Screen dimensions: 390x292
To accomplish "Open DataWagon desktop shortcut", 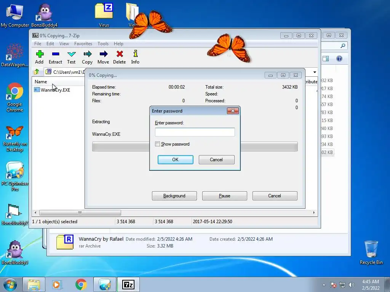I will point(14,55).
